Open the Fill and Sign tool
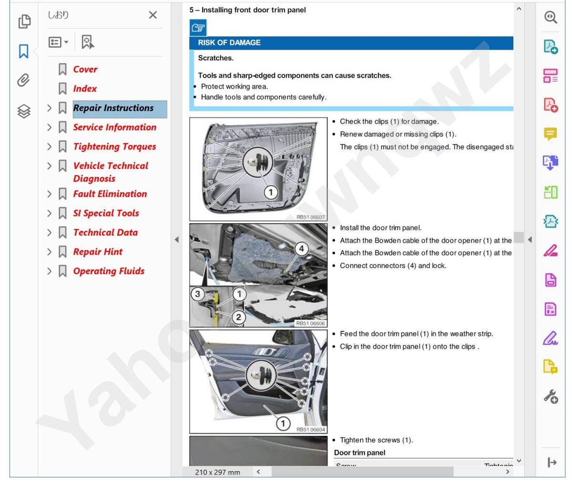The height and width of the screenshot is (485, 572). click(x=551, y=338)
